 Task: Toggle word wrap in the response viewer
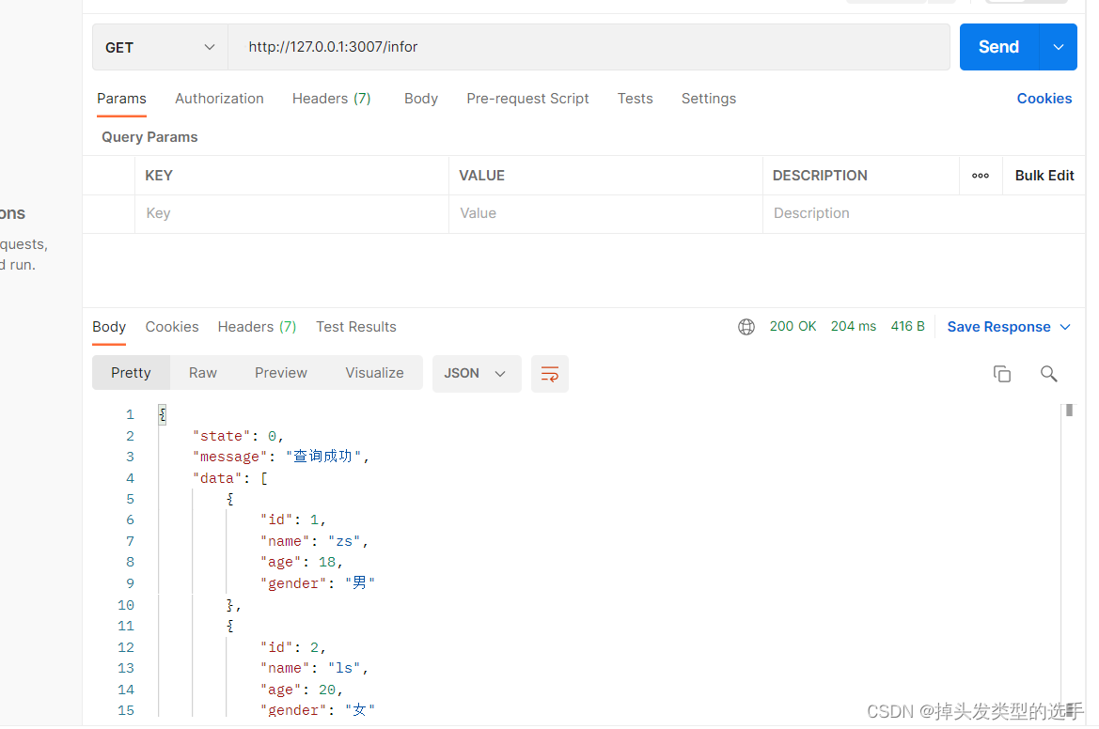click(550, 373)
